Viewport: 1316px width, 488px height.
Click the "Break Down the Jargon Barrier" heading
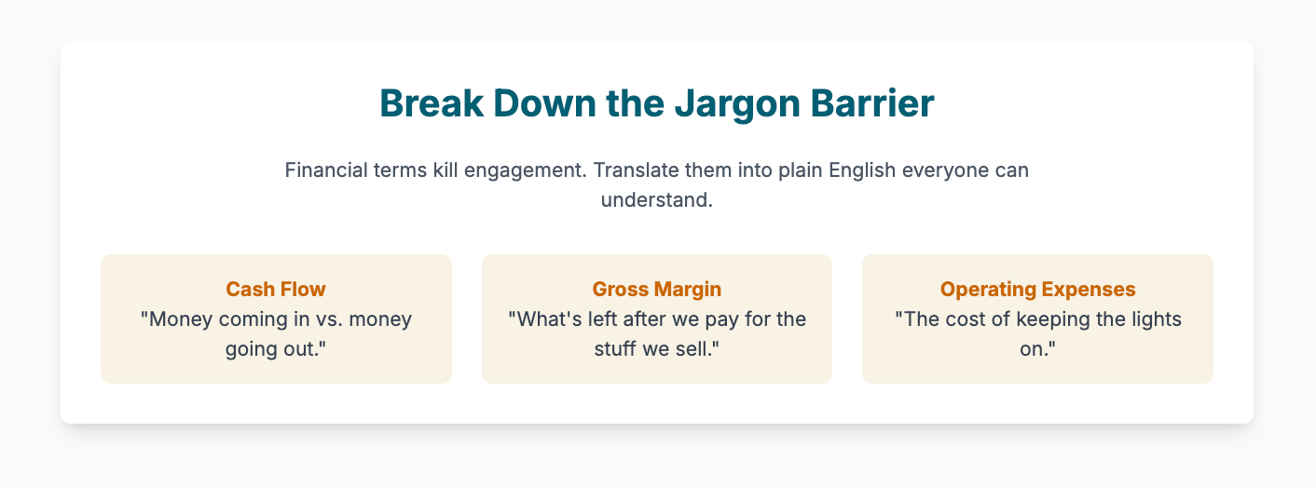(x=657, y=103)
